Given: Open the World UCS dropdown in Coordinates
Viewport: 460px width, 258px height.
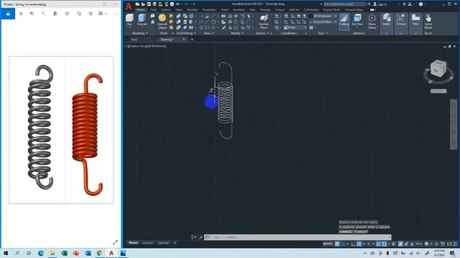Looking at the screenshot, I should click(295, 27).
